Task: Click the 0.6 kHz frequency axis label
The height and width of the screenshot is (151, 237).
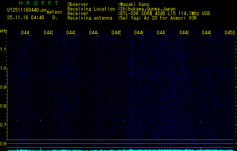Action: pos(4,143)
